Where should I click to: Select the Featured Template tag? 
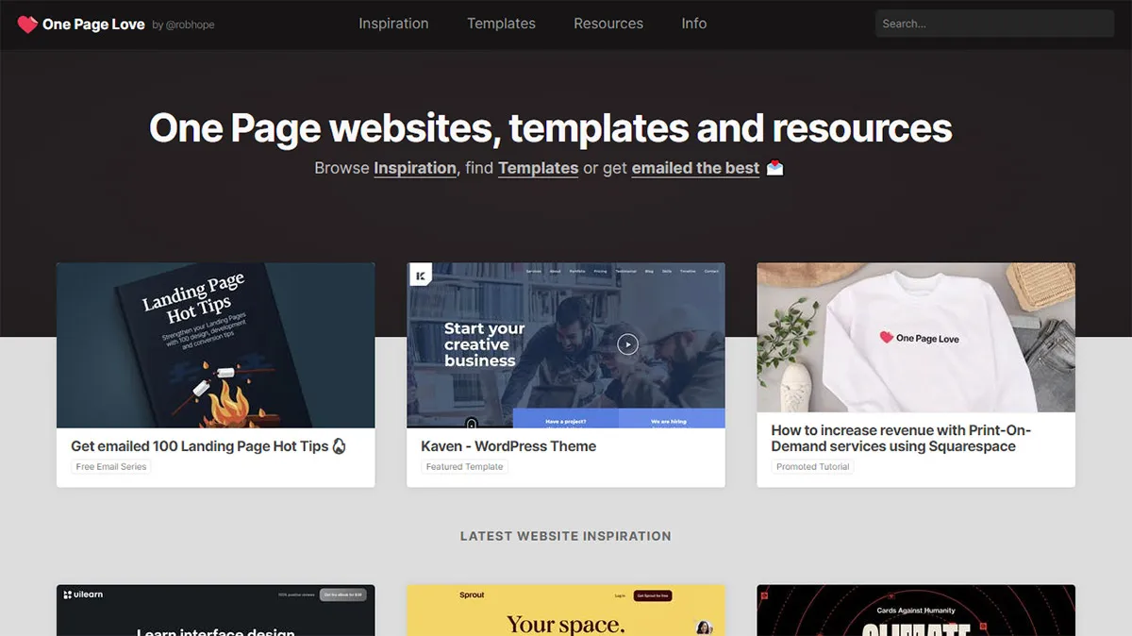pyautogui.click(x=464, y=467)
